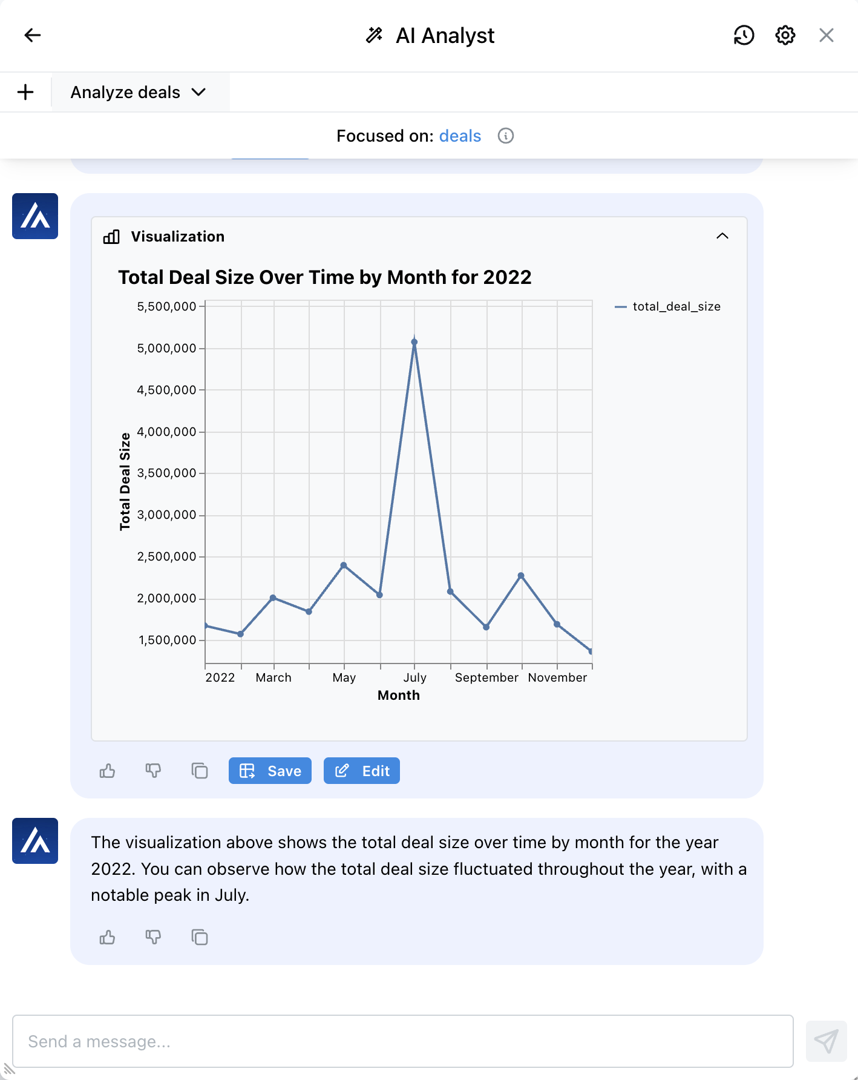Collapse the Visualization panel chevron

pos(722,236)
